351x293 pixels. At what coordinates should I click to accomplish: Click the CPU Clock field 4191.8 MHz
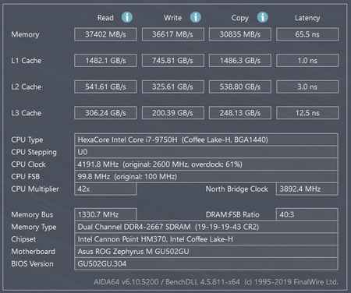coord(206,164)
